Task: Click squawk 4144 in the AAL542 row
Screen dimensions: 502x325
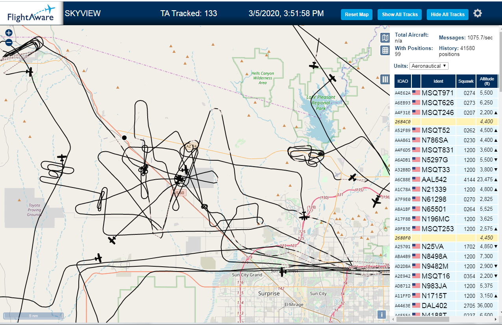Action: point(469,180)
